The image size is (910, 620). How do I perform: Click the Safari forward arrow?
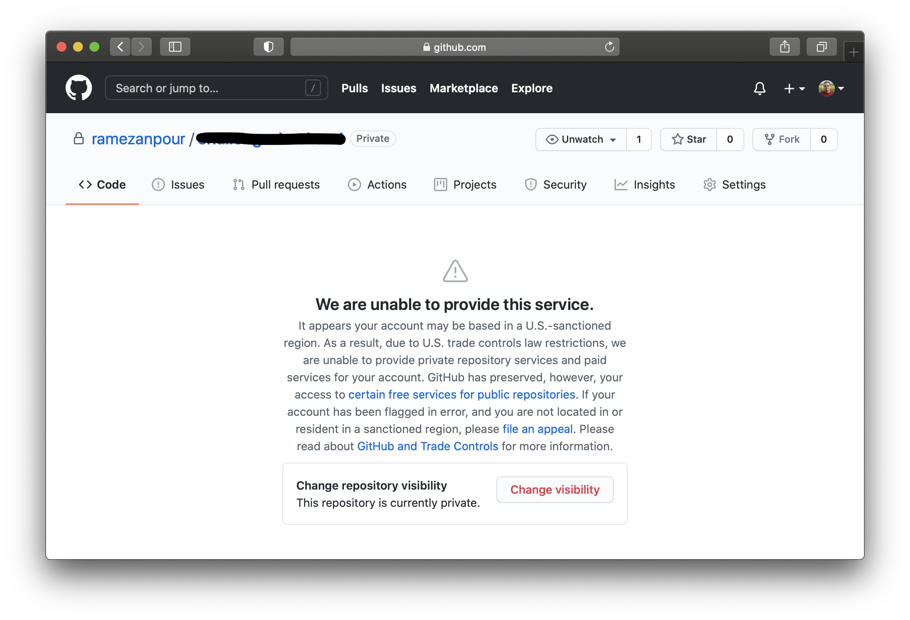(142, 47)
